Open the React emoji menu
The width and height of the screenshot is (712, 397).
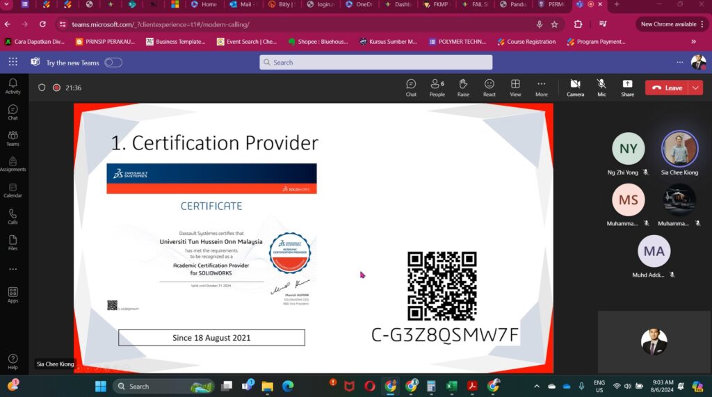489,88
